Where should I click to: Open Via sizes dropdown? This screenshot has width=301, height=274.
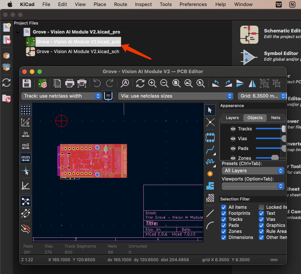[176, 96]
